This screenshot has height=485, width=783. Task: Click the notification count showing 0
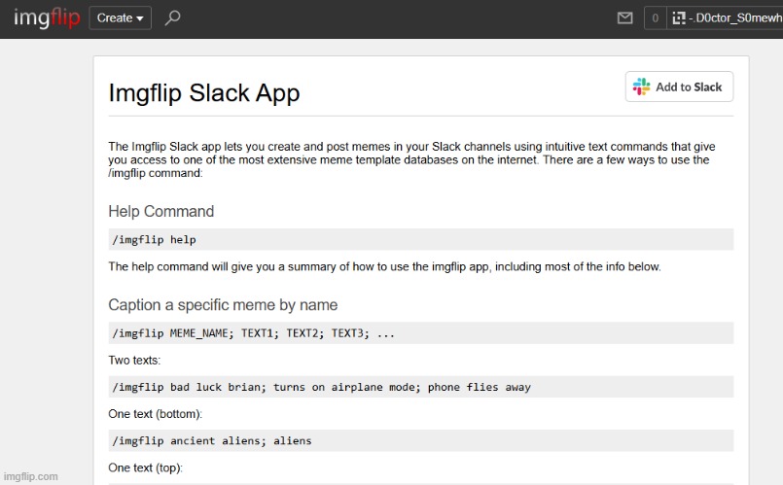654,18
